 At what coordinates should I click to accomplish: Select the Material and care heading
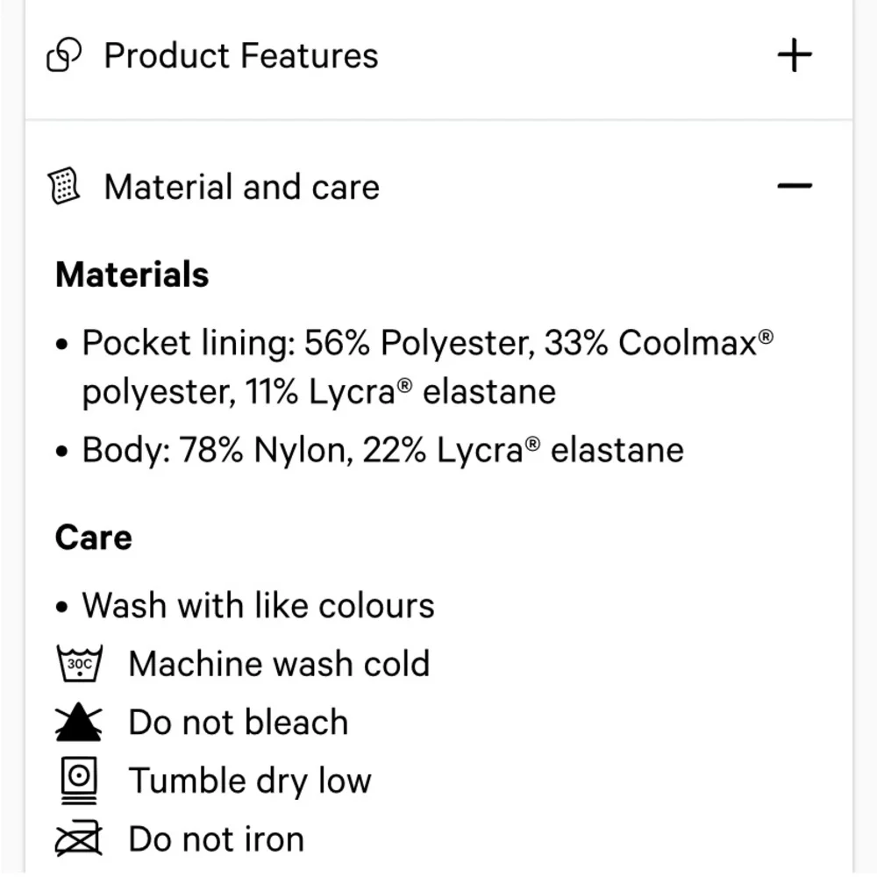coord(242,187)
